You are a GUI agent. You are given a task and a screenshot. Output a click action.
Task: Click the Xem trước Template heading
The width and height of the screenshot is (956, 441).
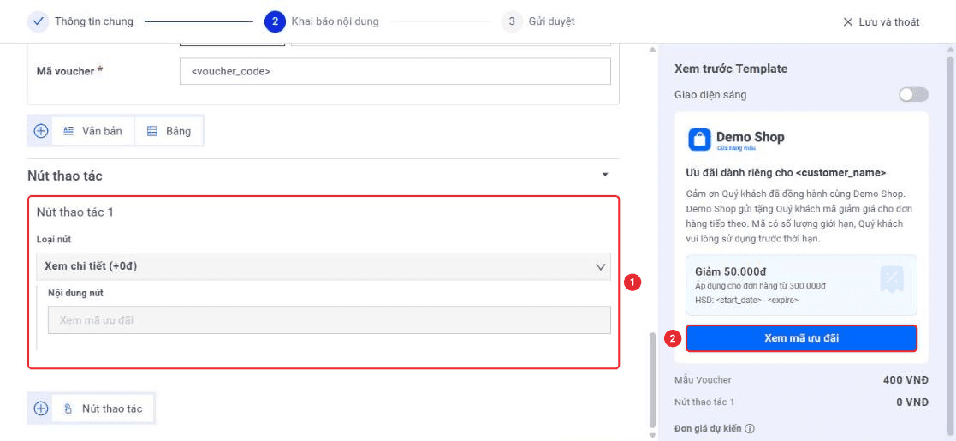[x=730, y=69]
